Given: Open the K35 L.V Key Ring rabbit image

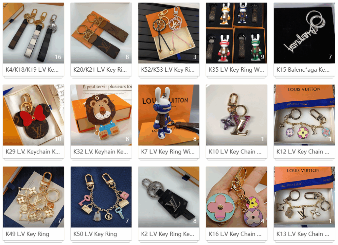Looking at the screenshot, I should [x=236, y=33].
